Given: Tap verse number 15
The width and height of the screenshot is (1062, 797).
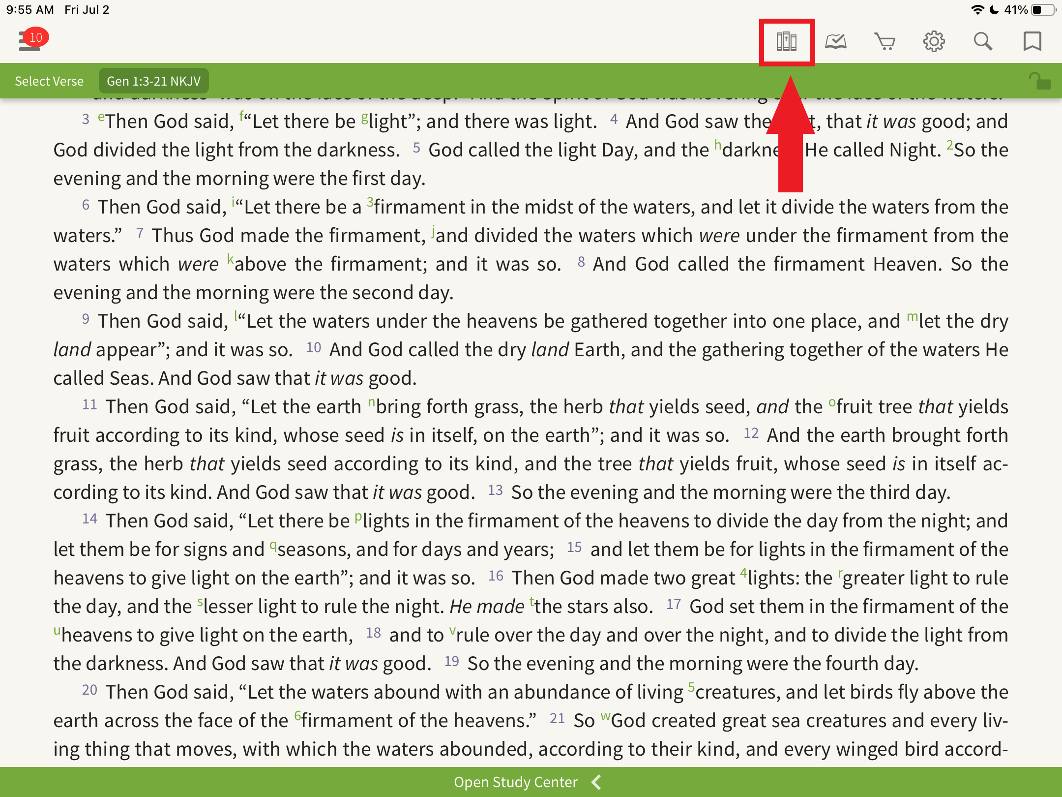Looking at the screenshot, I should [x=574, y=547].
